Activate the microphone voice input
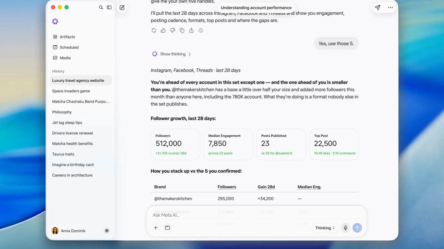 pos(345,228)
